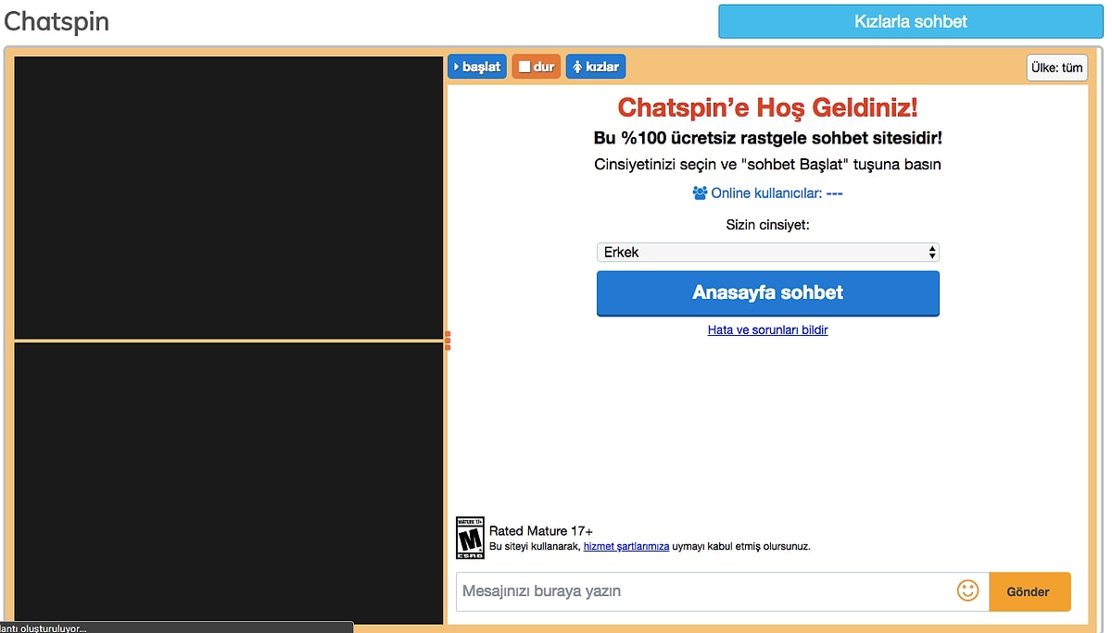Screen dimensions: 1112x633
Task: Click the ESRB Mature rating badge
Action: pyautogui.click(x=470, y=538)
